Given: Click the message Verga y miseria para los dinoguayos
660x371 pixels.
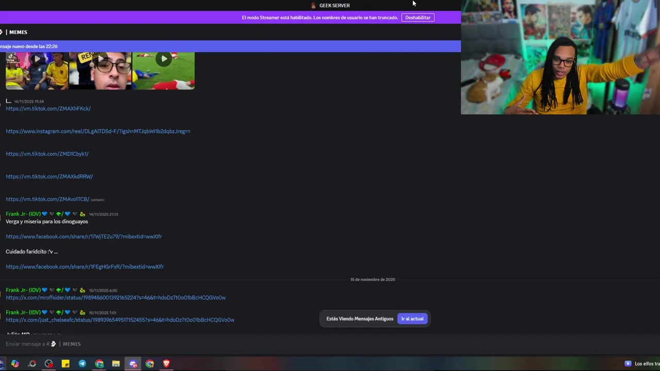Looking at the screenshot, I should (x=47, y=222).
